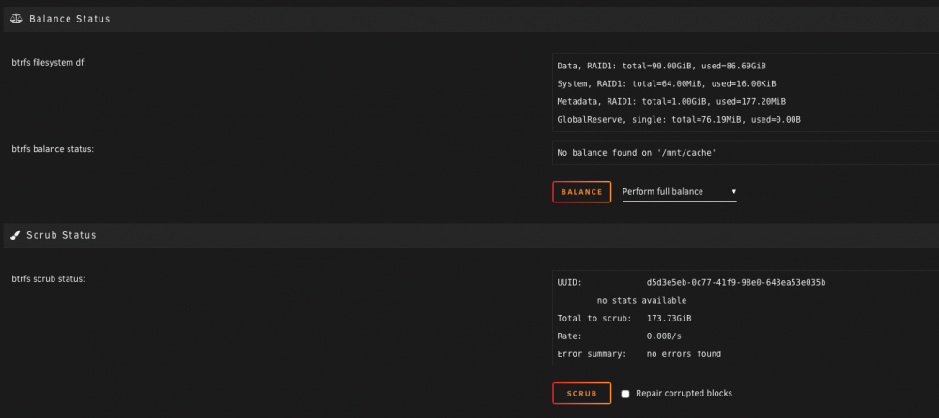Click the 'Scrub Status' section heading
This screenshot has width=939, height=418.
click(x=61, y=235)
